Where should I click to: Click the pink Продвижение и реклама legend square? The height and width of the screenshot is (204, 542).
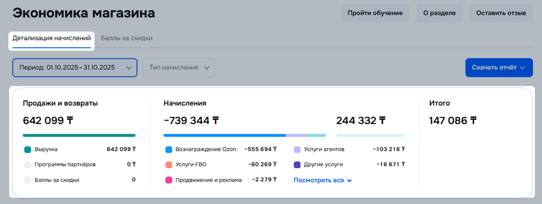(169, 180)
